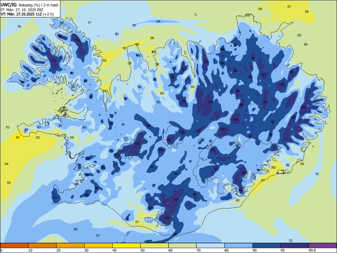
Task: Click the '77' humidity value on the map
Action: pyautogui.click(x=89, y=23)
